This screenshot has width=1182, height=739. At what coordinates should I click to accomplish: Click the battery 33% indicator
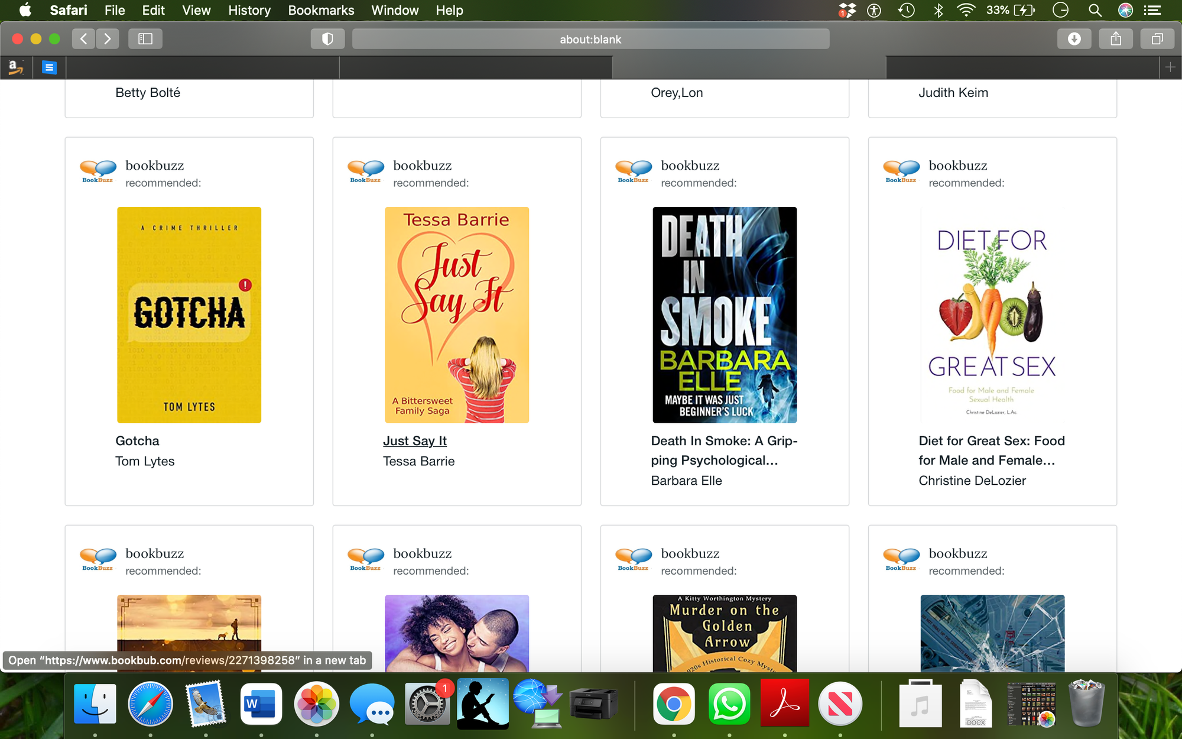(1010, 10)
